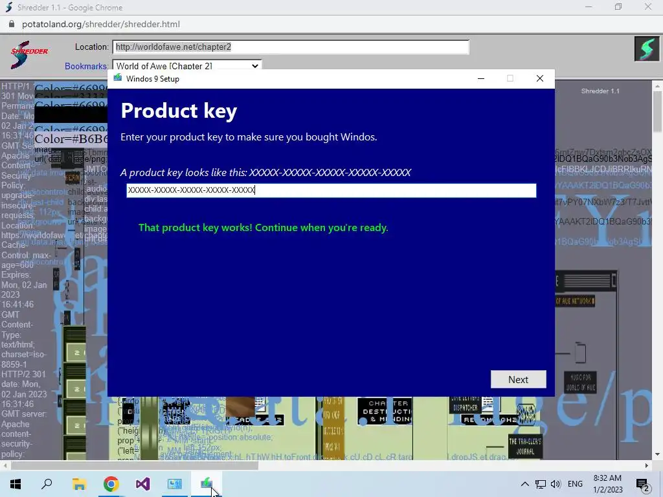Click the Shredder 1.1 text on page
The height and width of the screenshot is (497, 663).
[600, 91]
